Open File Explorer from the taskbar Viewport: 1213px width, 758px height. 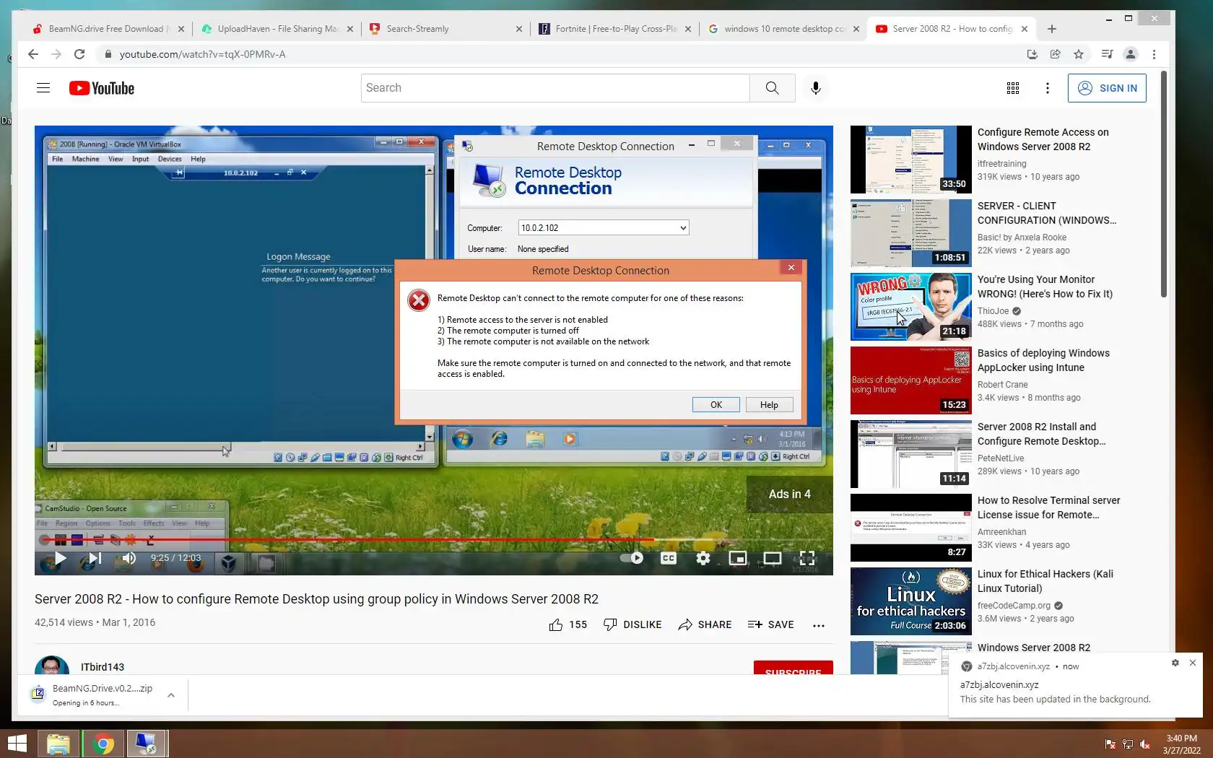(x=58, y=744)
